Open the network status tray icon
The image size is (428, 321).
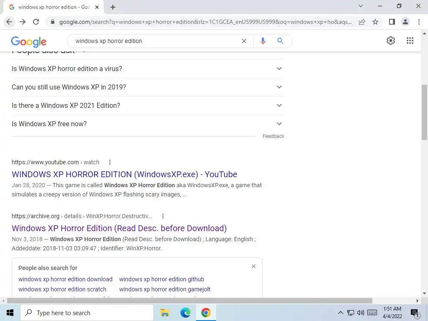pos(351,313)
